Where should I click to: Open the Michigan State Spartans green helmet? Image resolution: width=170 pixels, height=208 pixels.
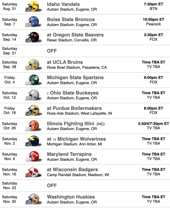click(33, 80)
